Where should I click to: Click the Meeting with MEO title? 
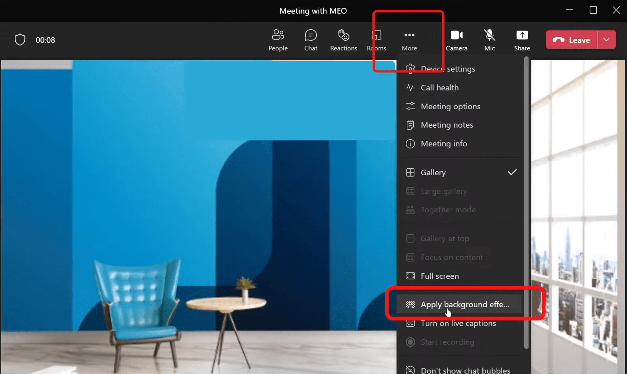pos(313,11)
